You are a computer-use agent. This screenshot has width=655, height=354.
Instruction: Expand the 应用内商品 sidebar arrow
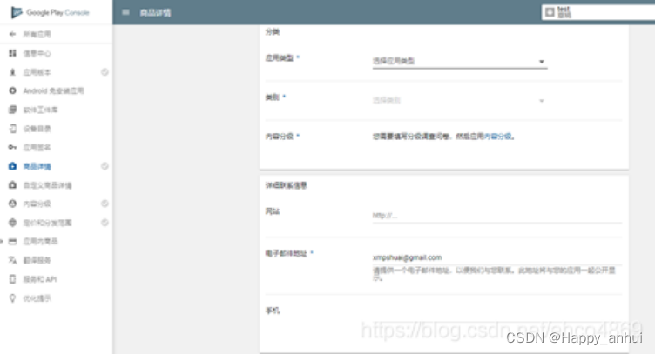click(2, 242)
